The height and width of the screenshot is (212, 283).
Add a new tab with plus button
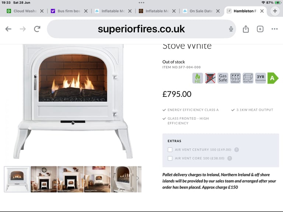point(275,11)
